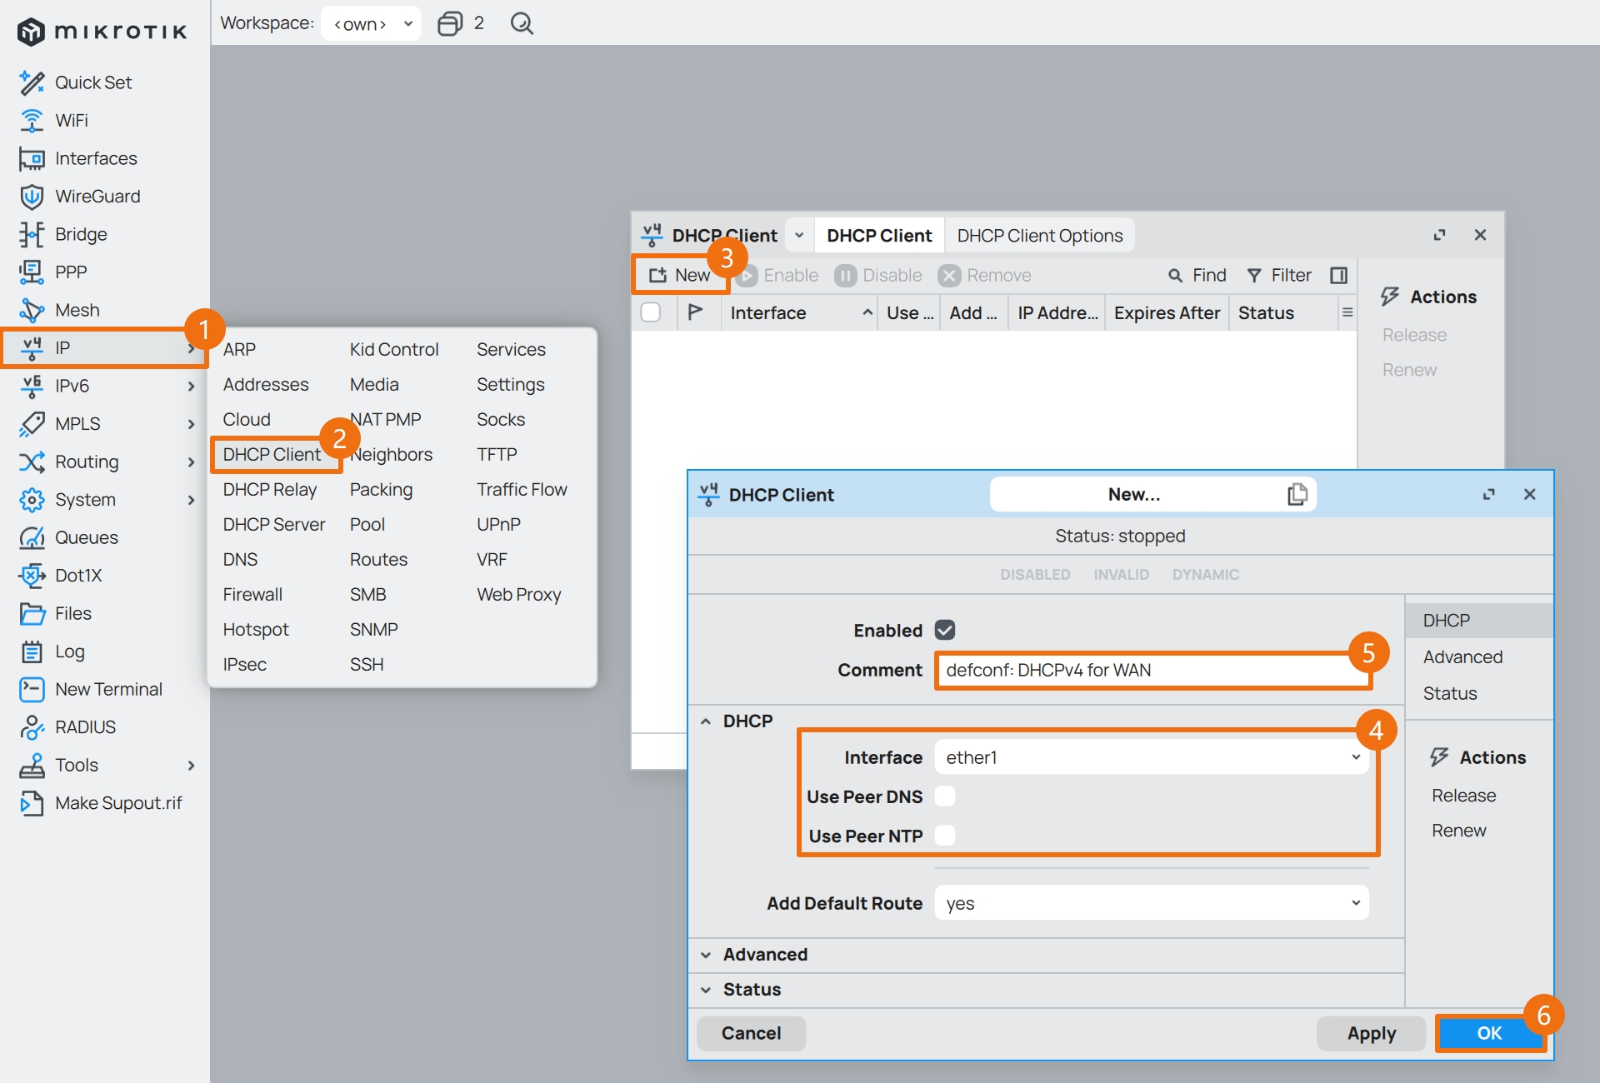
Task: Expand the Status section
Action: point(706,990)
